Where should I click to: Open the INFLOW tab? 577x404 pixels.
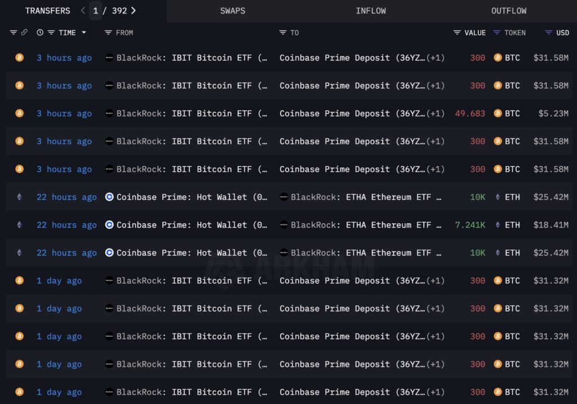pos(371,10)
